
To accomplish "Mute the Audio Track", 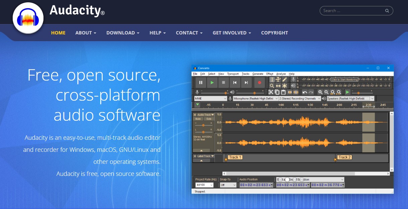I will 198,119.
